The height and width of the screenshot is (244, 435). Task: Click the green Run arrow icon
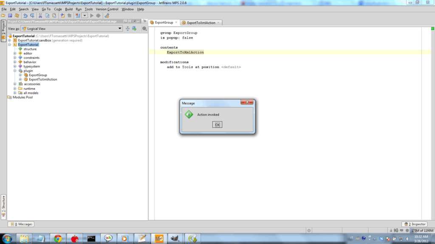click(x=91, y=16)
